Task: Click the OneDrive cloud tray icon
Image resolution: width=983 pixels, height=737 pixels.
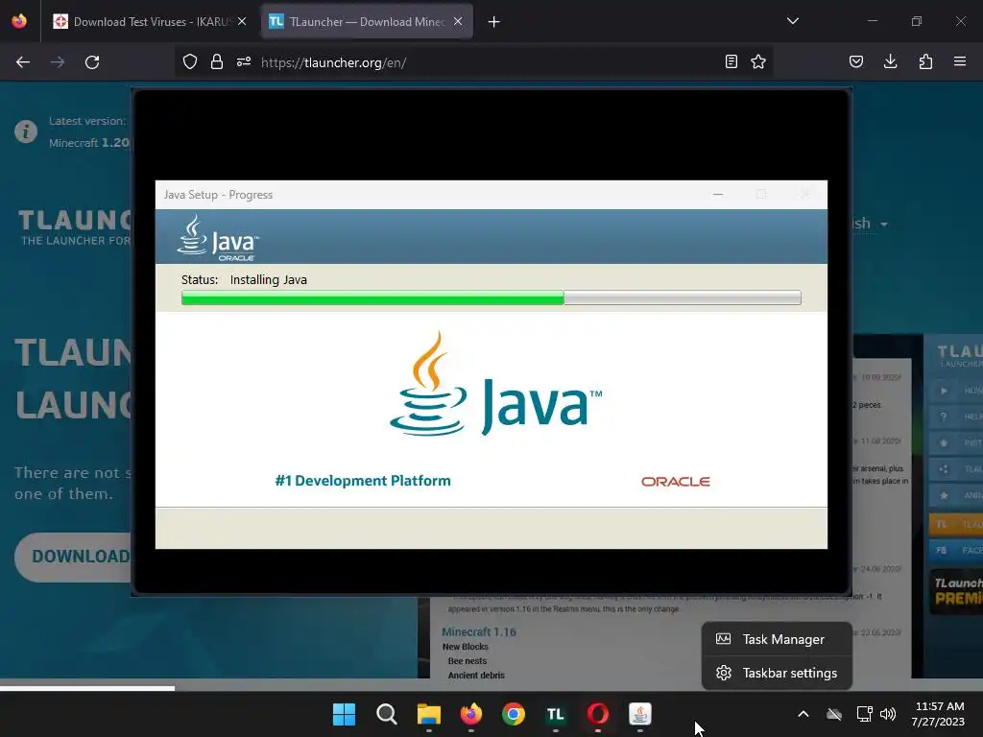Action: click(834, 714)
